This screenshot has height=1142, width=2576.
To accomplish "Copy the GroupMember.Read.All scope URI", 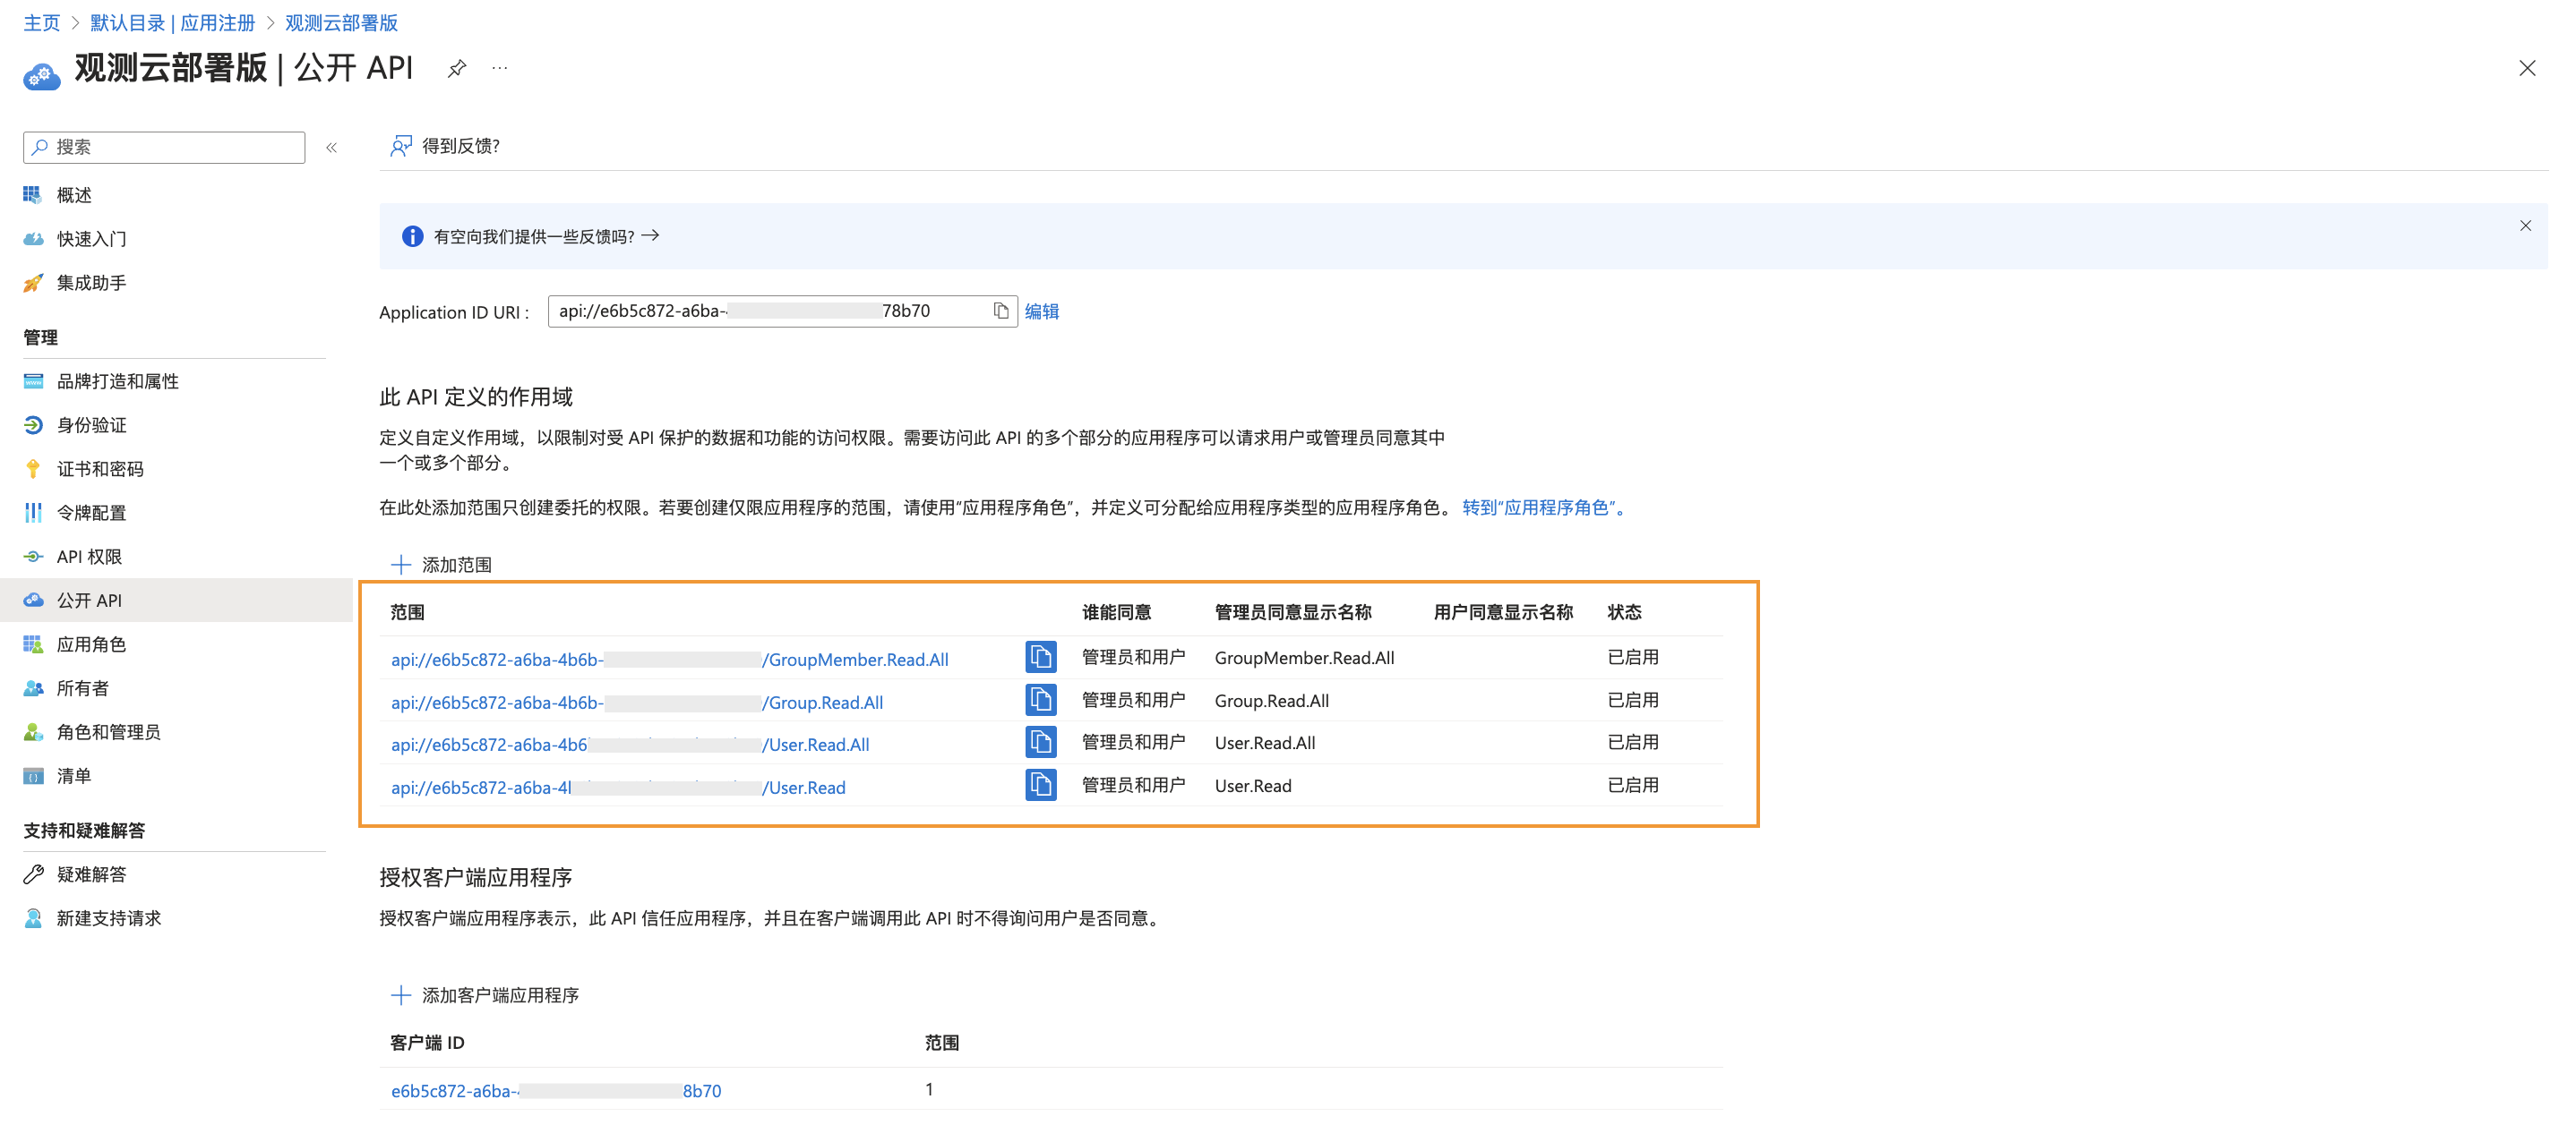I will [x=1040, y=658].
